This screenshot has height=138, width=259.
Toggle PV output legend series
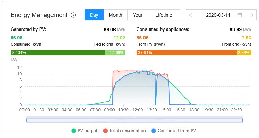tap(85, 131)
